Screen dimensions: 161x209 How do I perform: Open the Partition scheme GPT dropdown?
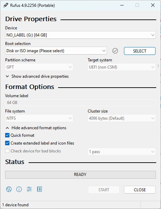39,67
